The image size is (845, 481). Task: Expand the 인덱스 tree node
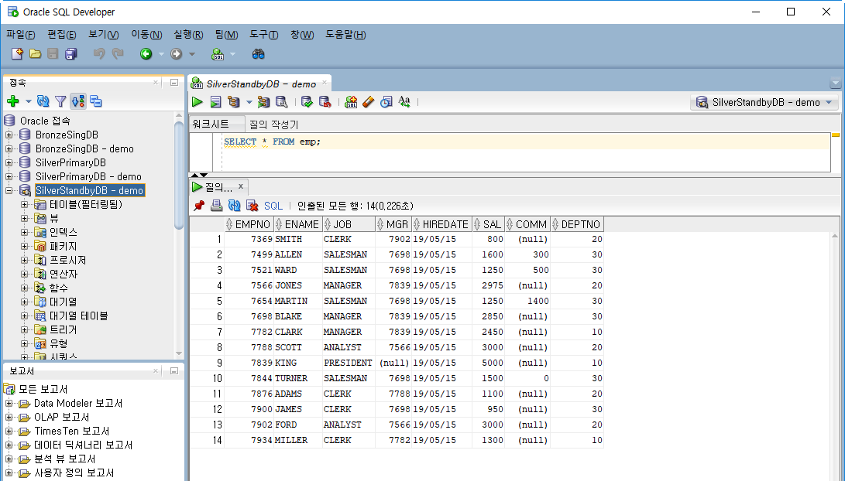(24, 233)
